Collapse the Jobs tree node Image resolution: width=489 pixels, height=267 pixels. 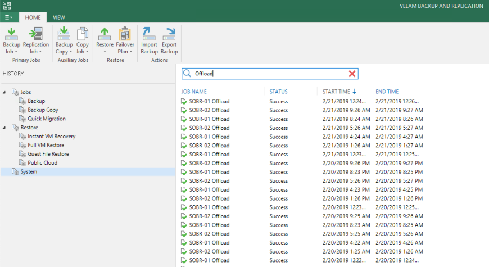click(4, 92)
